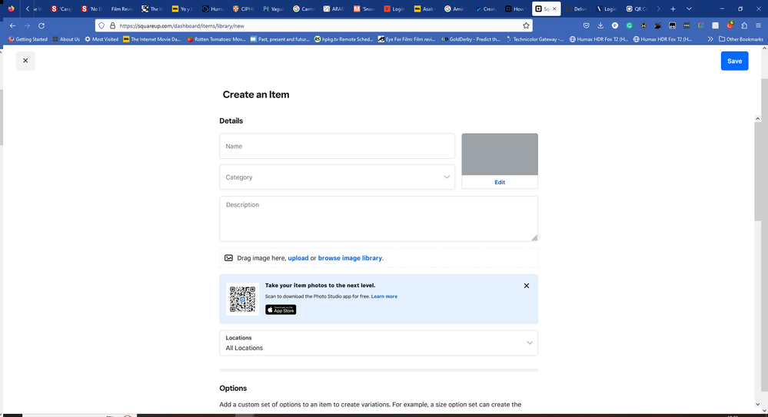The height and width of the screenshot is (417, 768).
Task: Dismiss the Photo Studio promo banner
Action: tap(526, 286)
